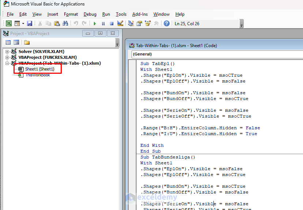Open Properties Window toolbar icon

click(139, 23)
